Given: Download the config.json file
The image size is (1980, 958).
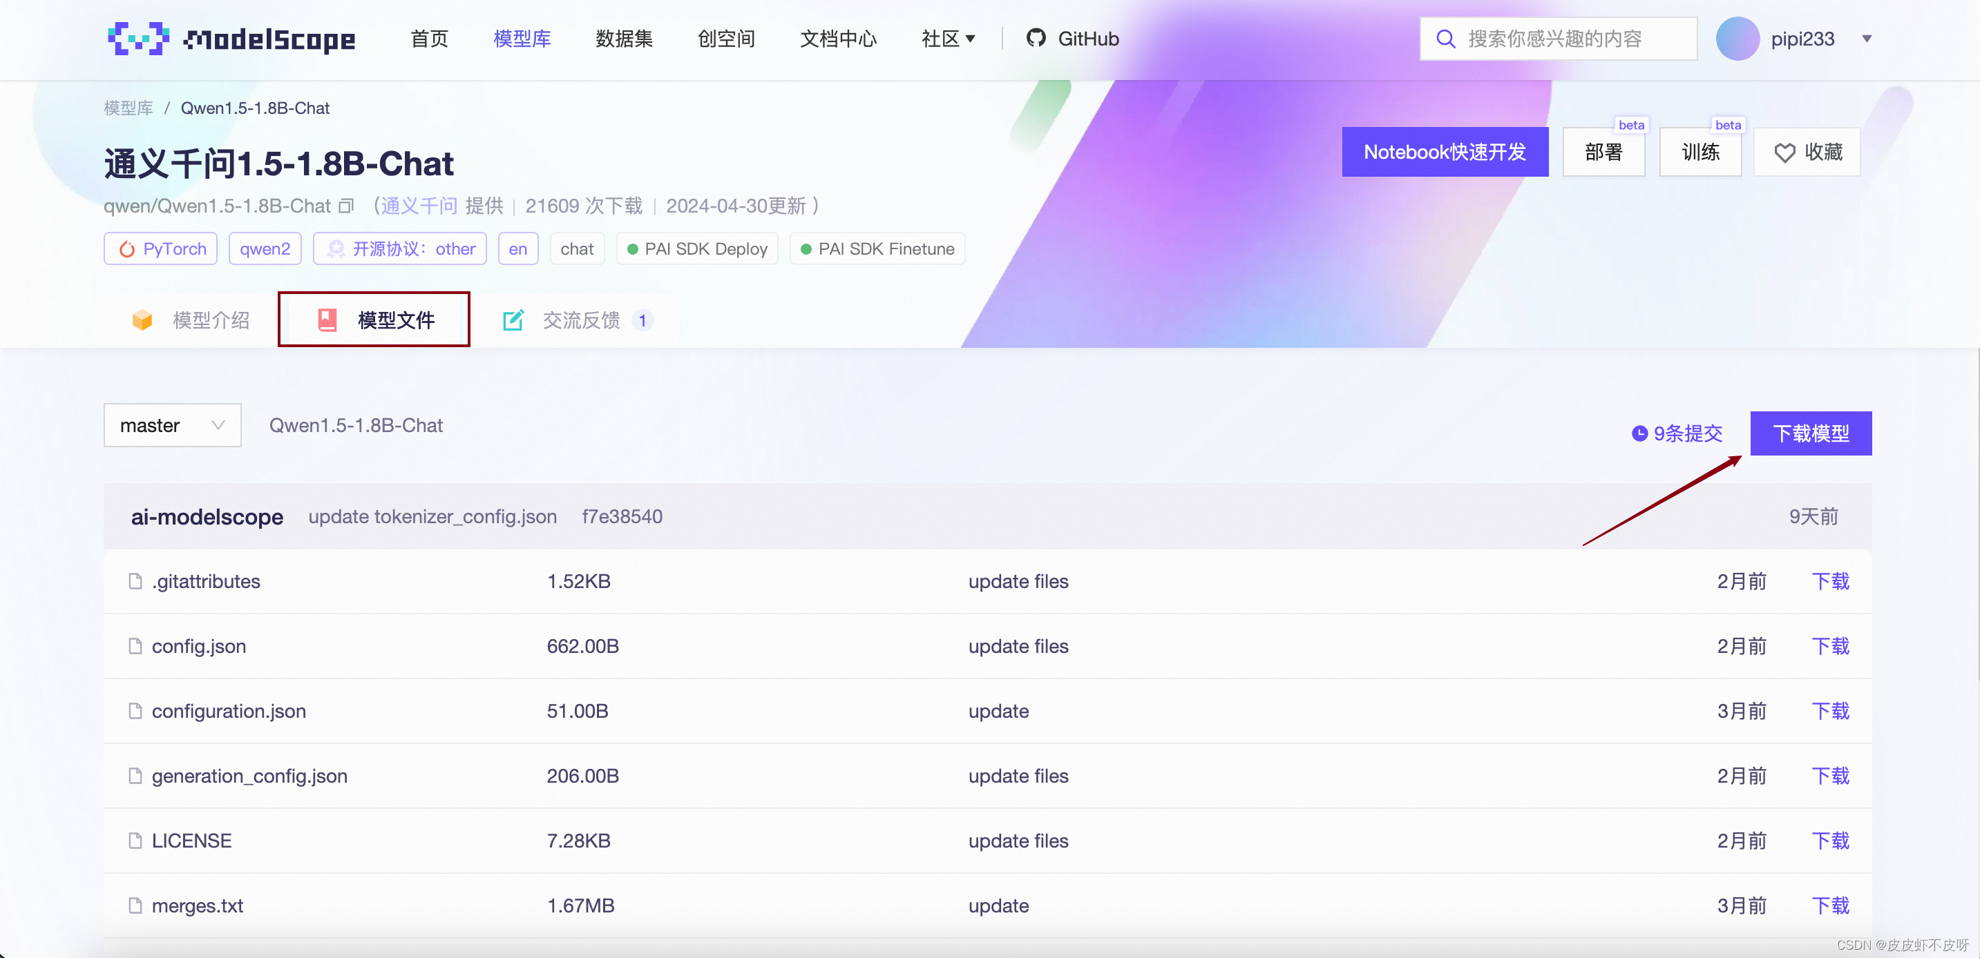Looking at the screenshot, I should [x=1830, y=645].
